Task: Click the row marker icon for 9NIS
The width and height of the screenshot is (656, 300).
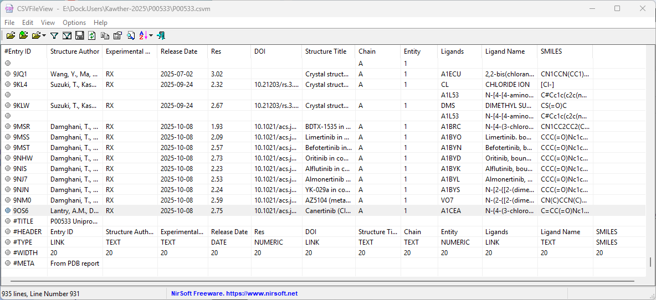Action: [8, 168]
